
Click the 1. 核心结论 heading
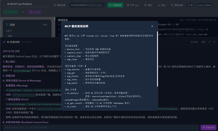9,62
